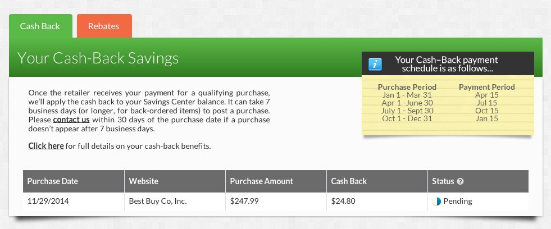Open the contact us link

tap(71, 120)
